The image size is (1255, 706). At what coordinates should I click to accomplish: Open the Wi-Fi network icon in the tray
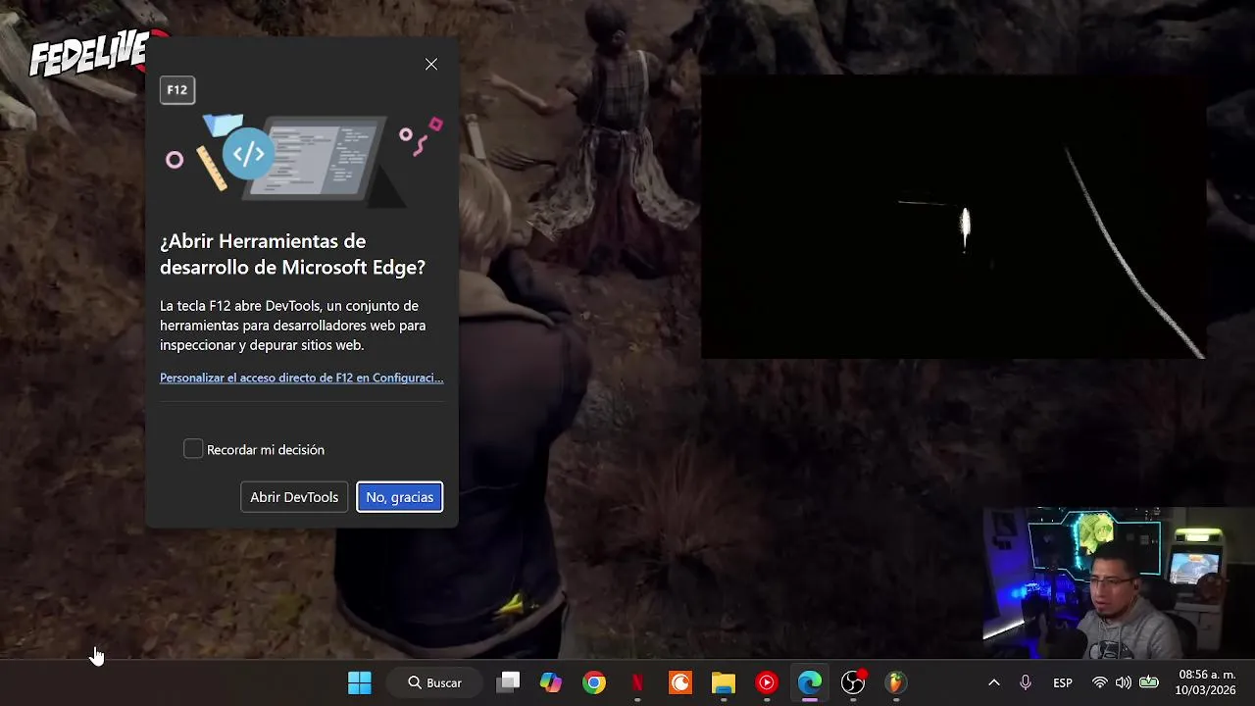tap(1100, 682)
